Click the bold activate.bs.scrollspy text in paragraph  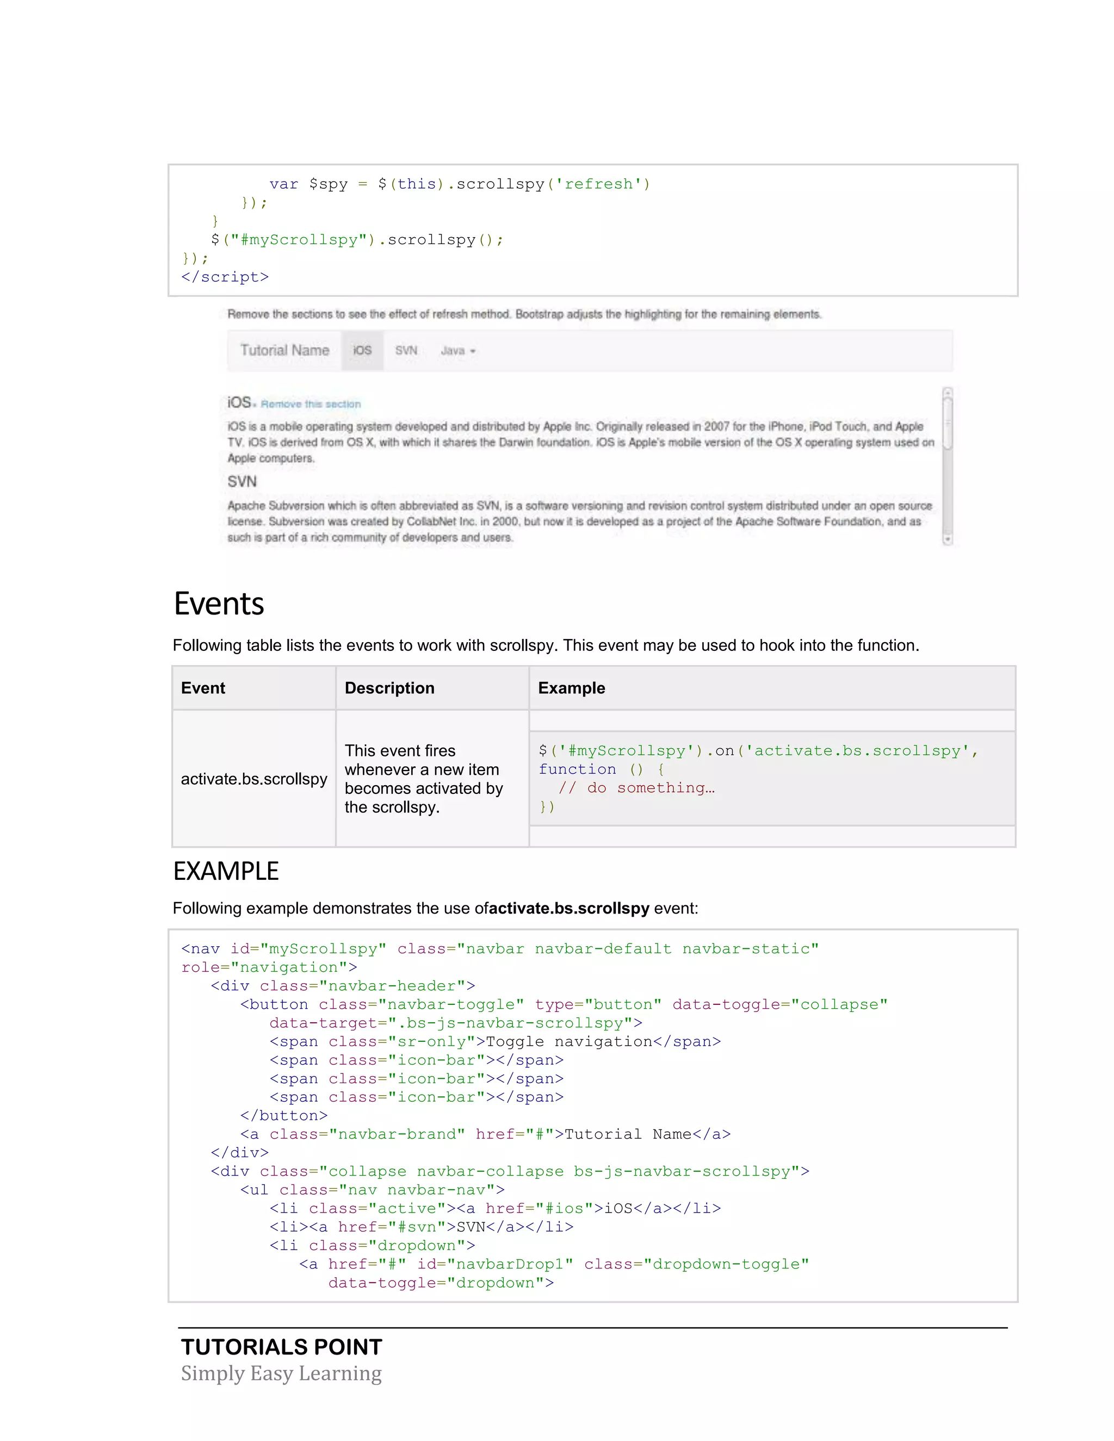point(569,909)
